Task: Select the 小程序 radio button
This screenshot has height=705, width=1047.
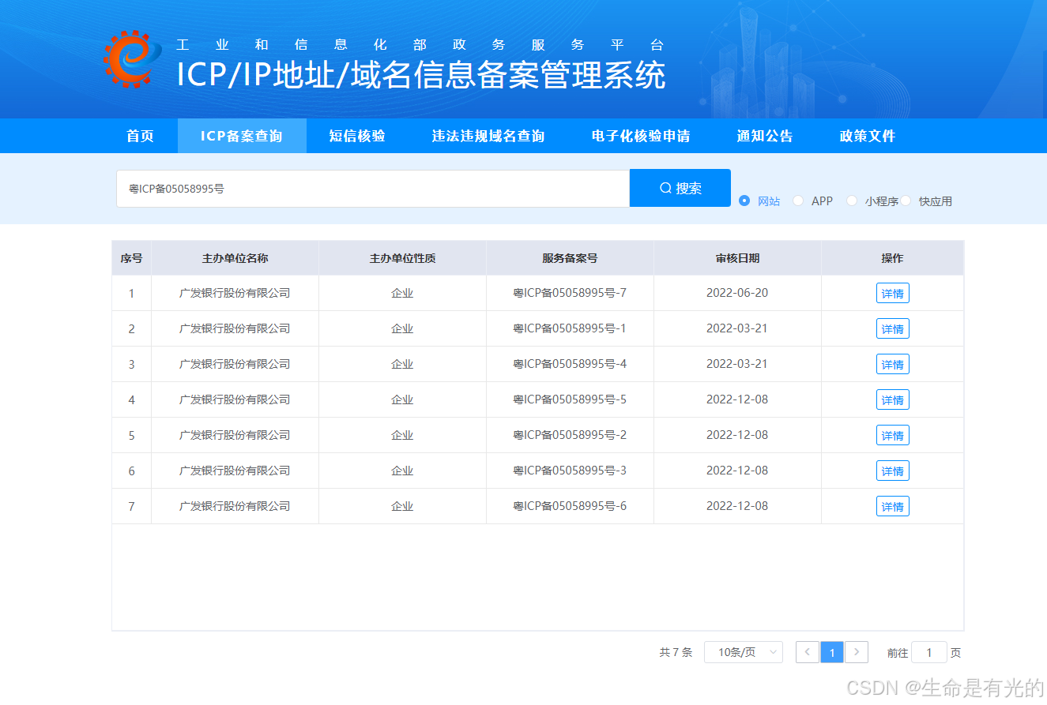Action: click(x=852, y=201)
